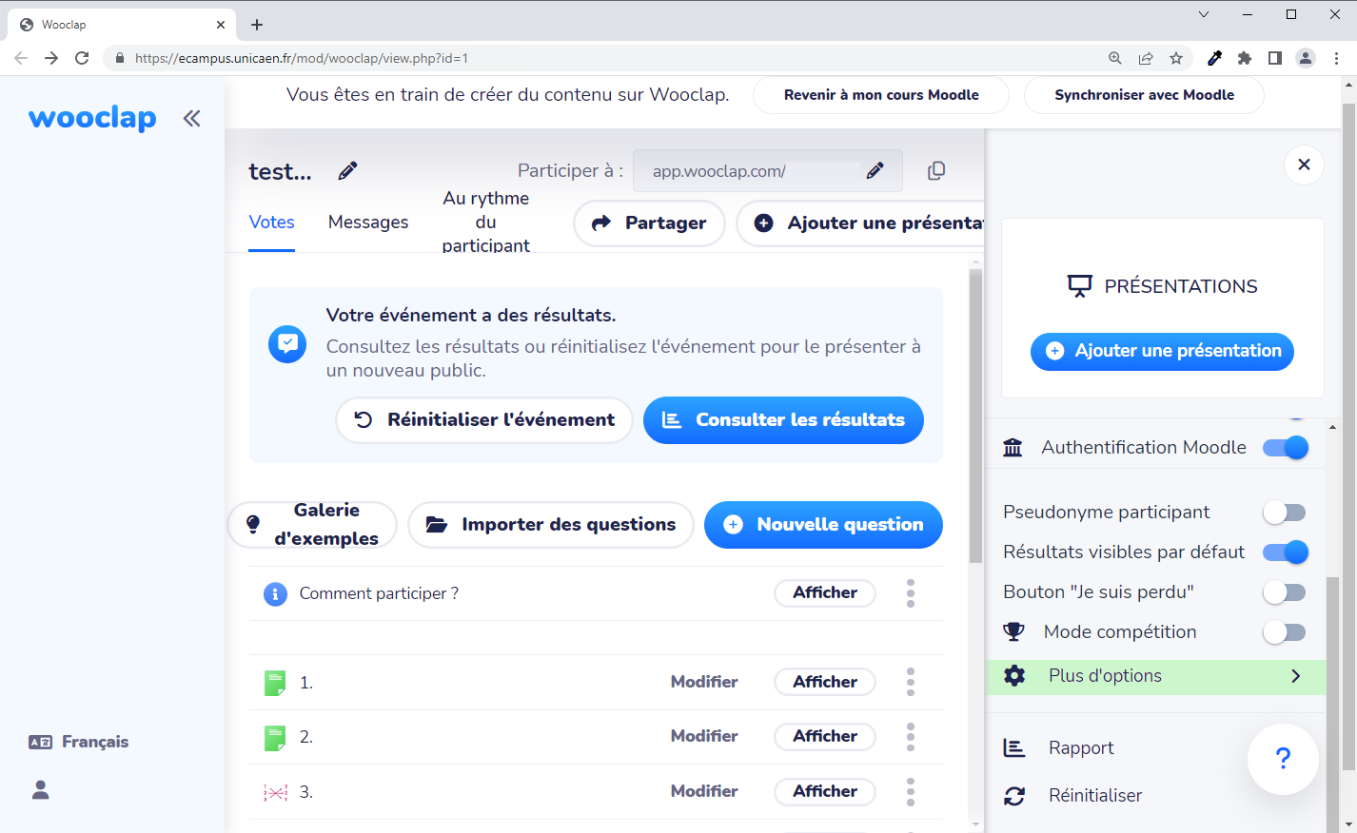Edit the app.wooclap.com participation URL pencil

(875, 171)
